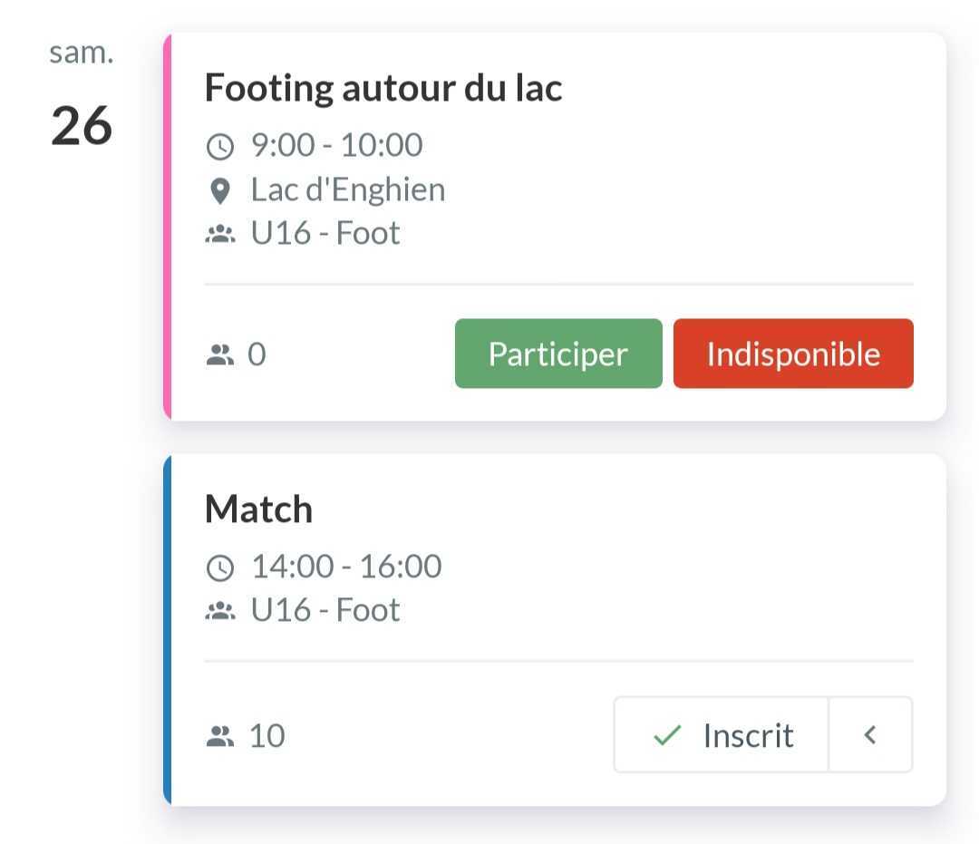The height and width of the screenshot is (844, 979).
Task: Select the sam. 26 date label
Action: click(x=82, y=100)
